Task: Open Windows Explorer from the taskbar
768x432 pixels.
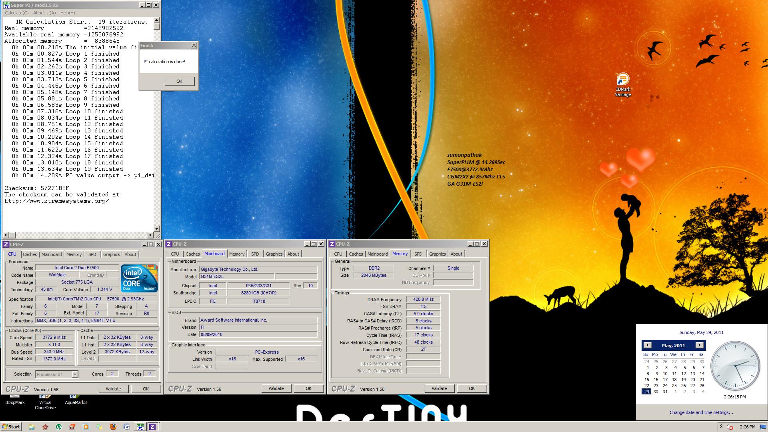Action: click(x=32, y=427)
